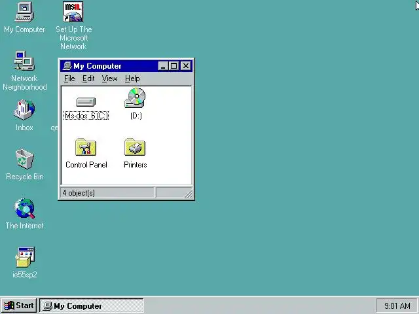Click the My Computer title bar system icon
This screenshot has width=419, height=314.
[67, 65]
